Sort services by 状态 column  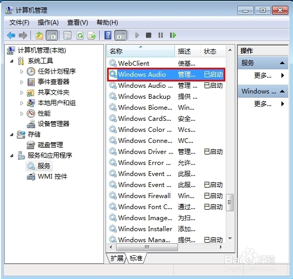tap(213, 51)
